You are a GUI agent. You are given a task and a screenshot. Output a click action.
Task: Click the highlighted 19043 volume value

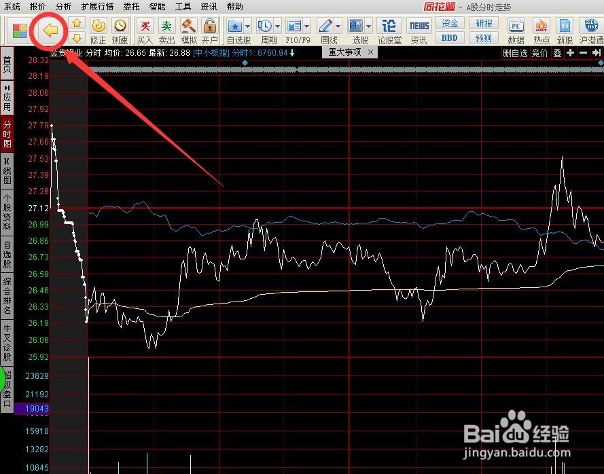click(x=32, y=409)
